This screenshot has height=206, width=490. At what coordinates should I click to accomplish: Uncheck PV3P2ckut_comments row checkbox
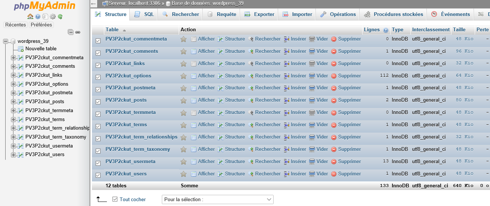coord(98,53)
